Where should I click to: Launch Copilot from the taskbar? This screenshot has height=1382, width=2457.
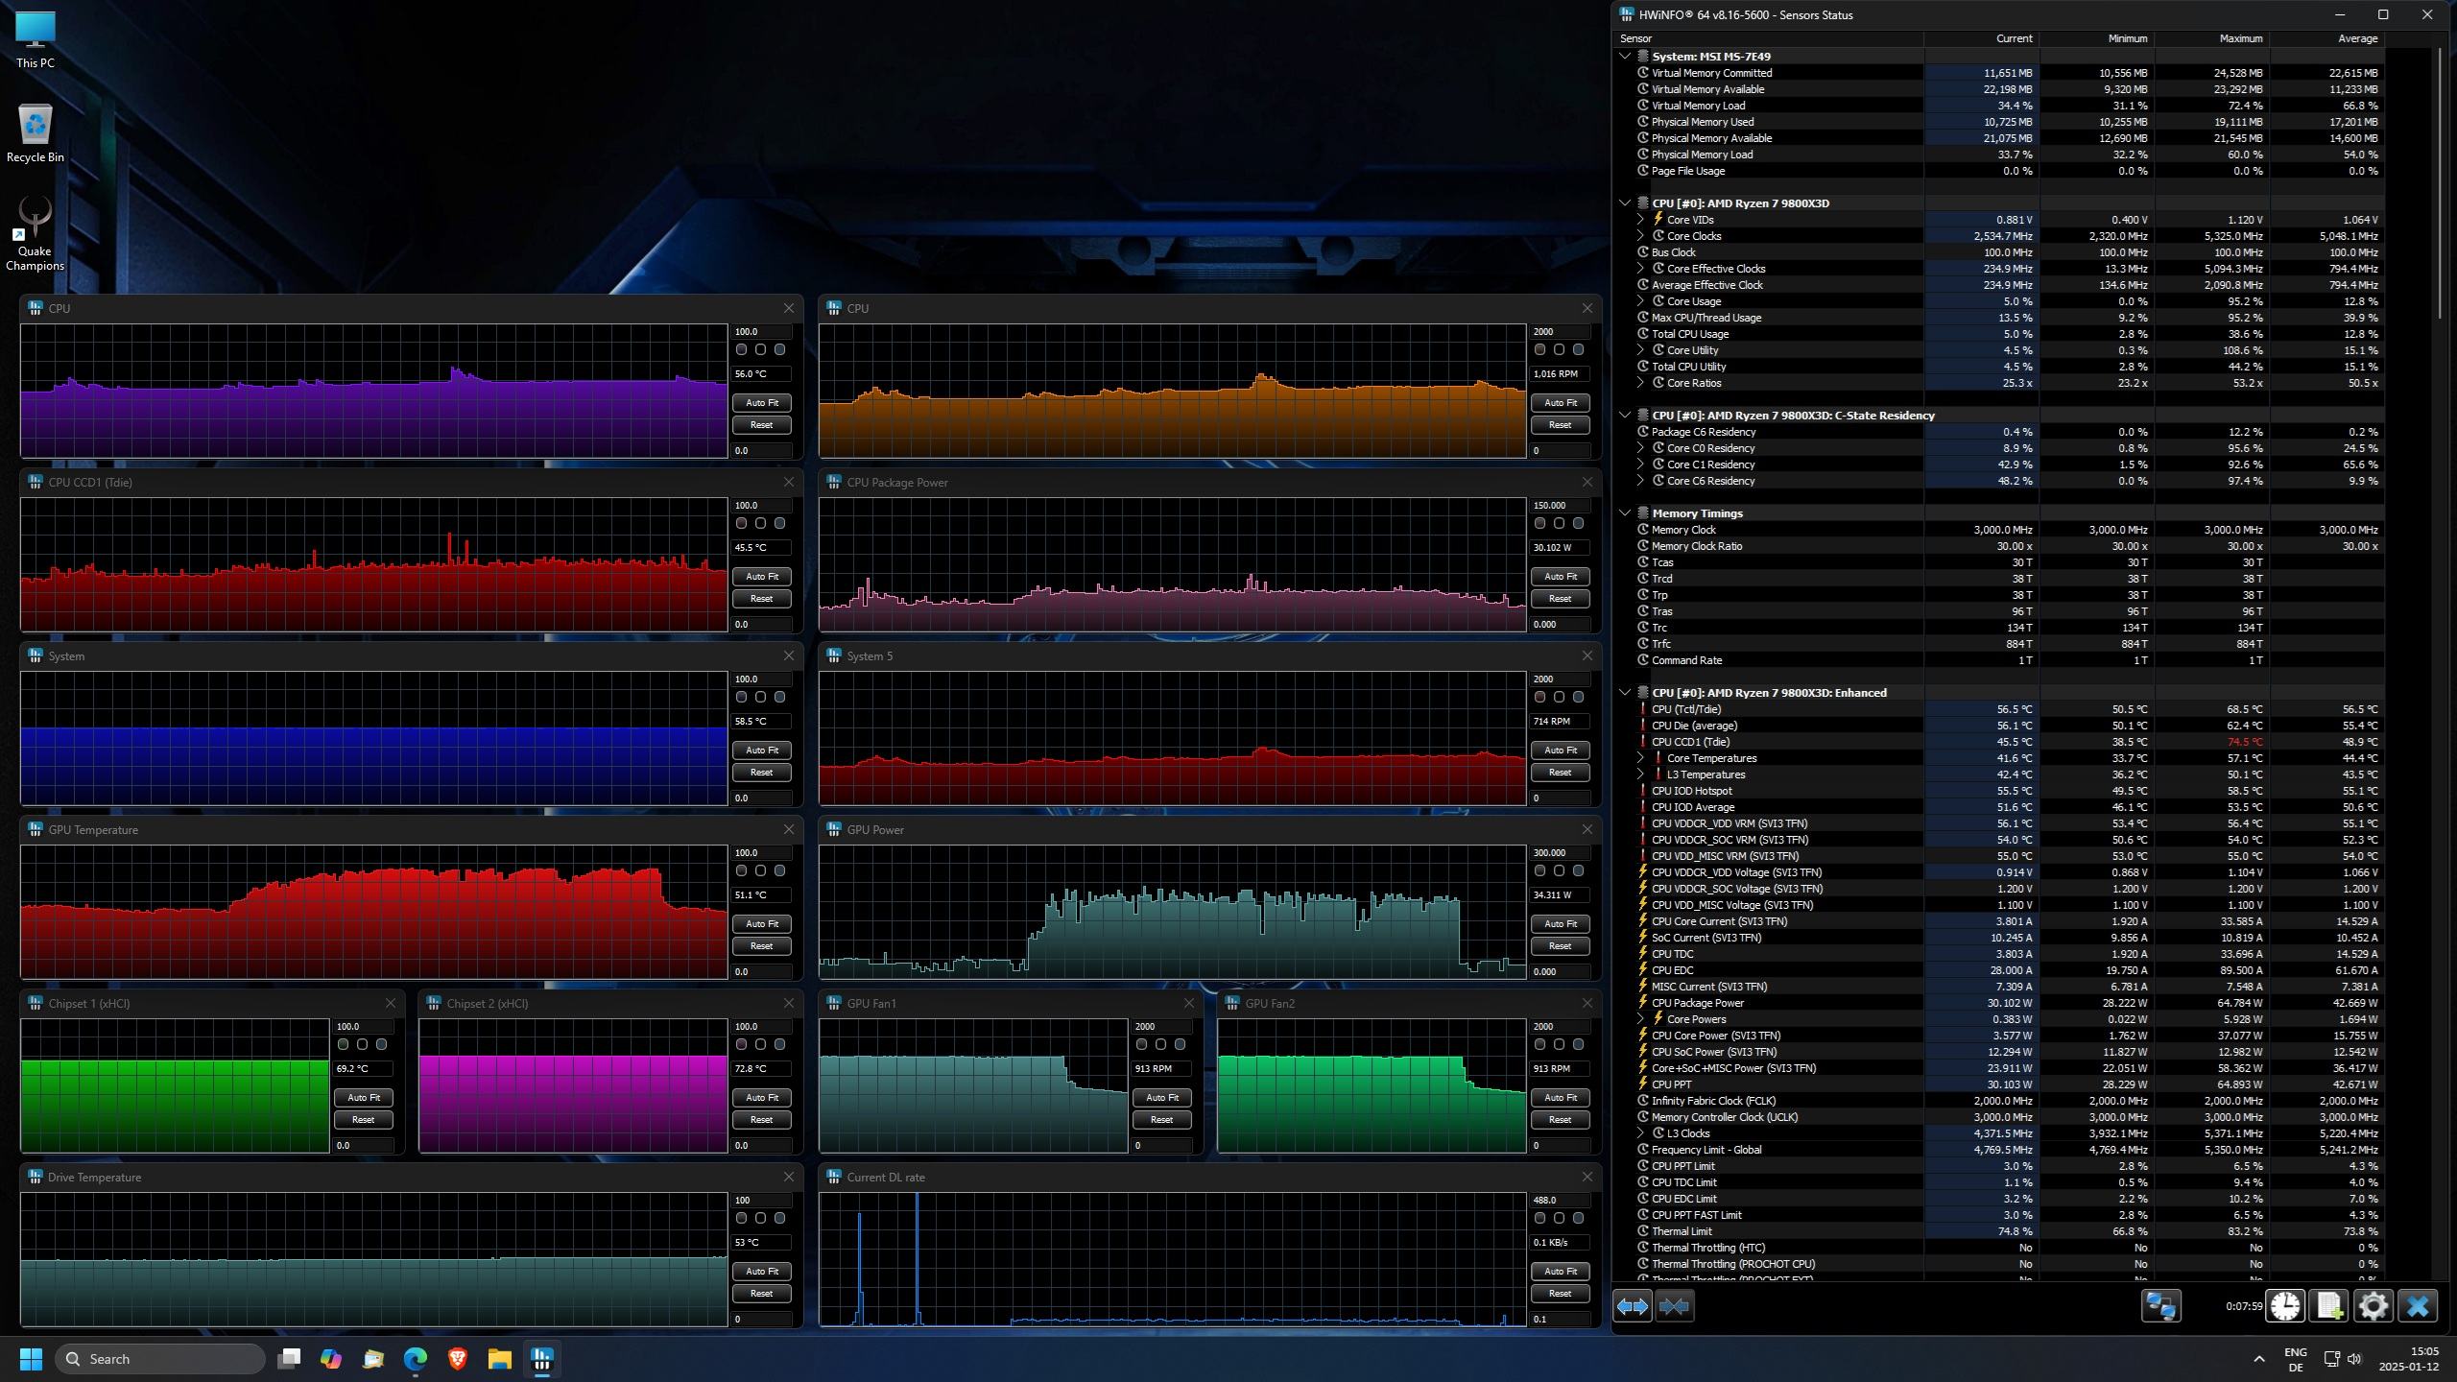331,1359
